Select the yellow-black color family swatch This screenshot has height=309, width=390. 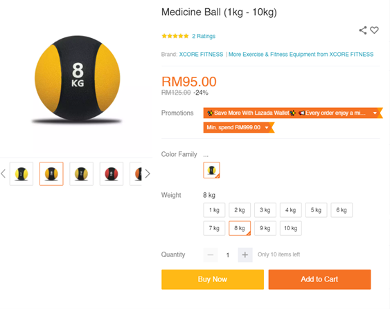click(x=211, y=170)
